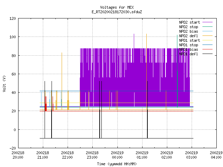This screenshot has width=223, height=167.
Task: Click the yellow NPD1 start legend line
Action: tap(208, 40)
